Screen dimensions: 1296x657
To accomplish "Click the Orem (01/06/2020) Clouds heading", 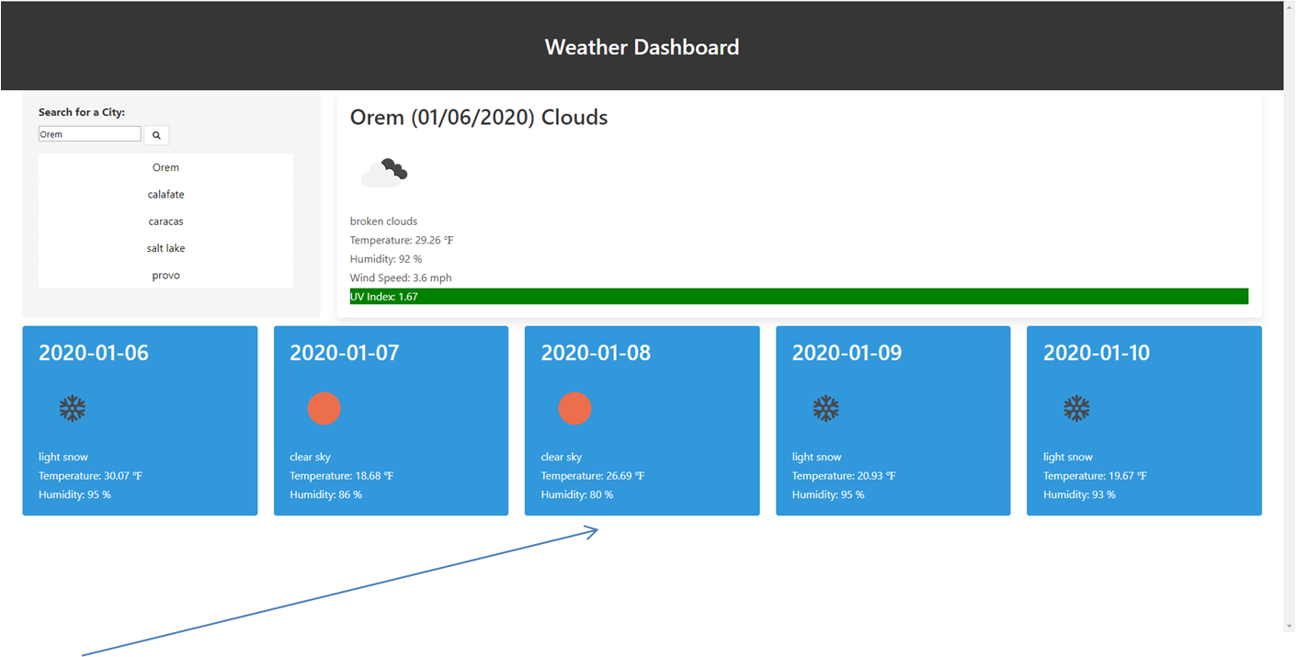I will pos(479,118).
